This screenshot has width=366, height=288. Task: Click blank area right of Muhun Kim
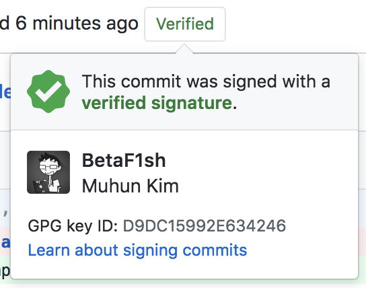tap(268, 186)
